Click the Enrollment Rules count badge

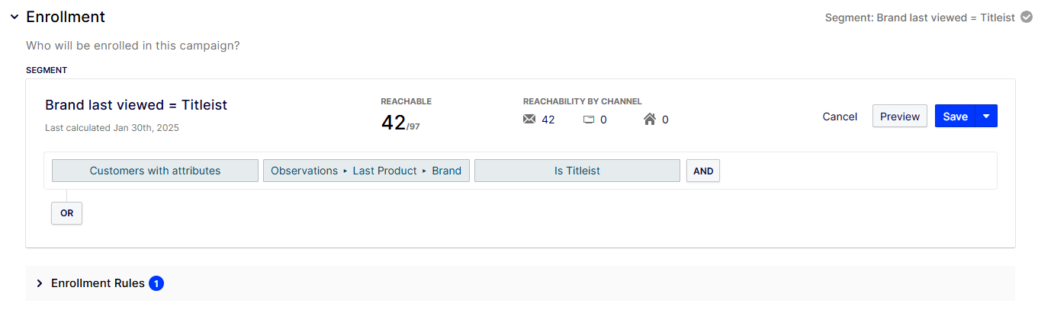(x=156, y=283)
